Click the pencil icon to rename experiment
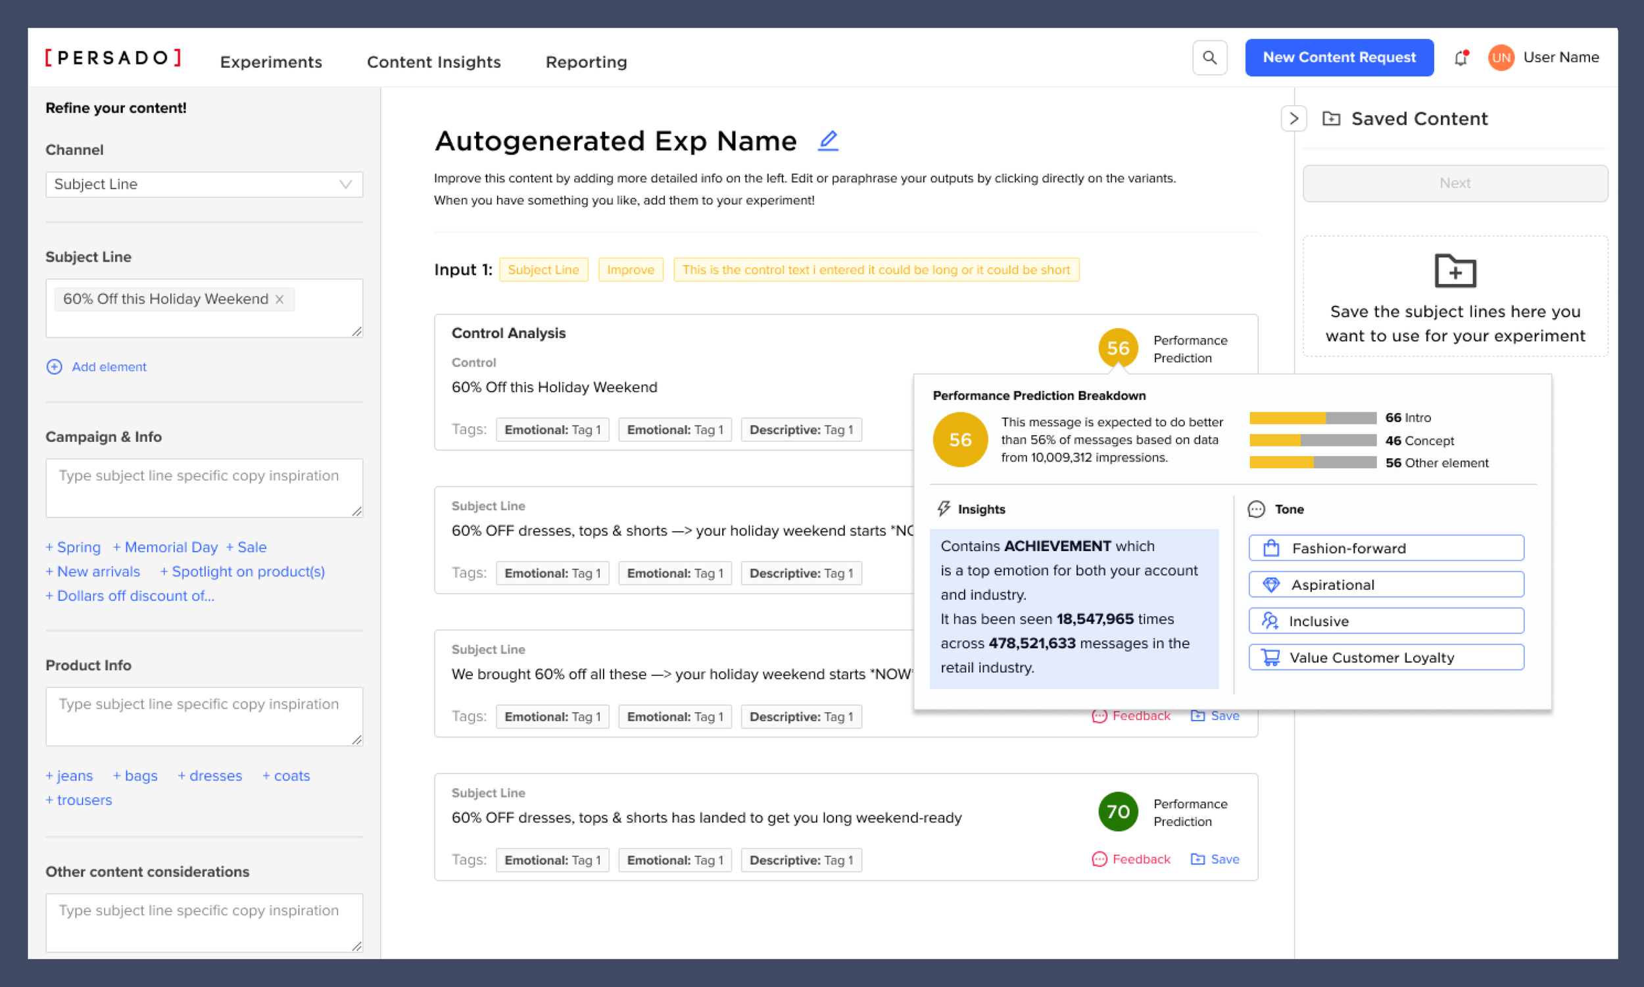The height and width of the screenshot is (987, 1644). [x=827, y=140]
